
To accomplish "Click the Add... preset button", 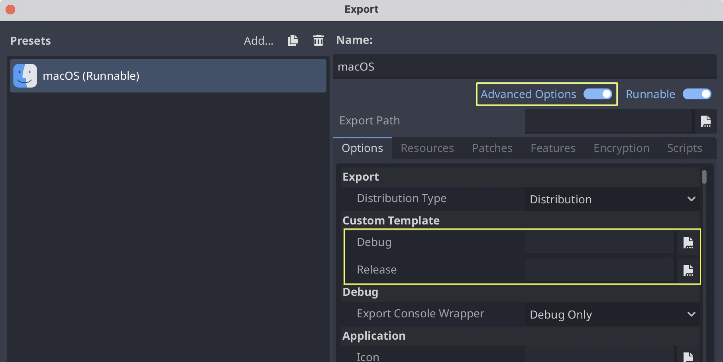I will (x=258, y=41).
